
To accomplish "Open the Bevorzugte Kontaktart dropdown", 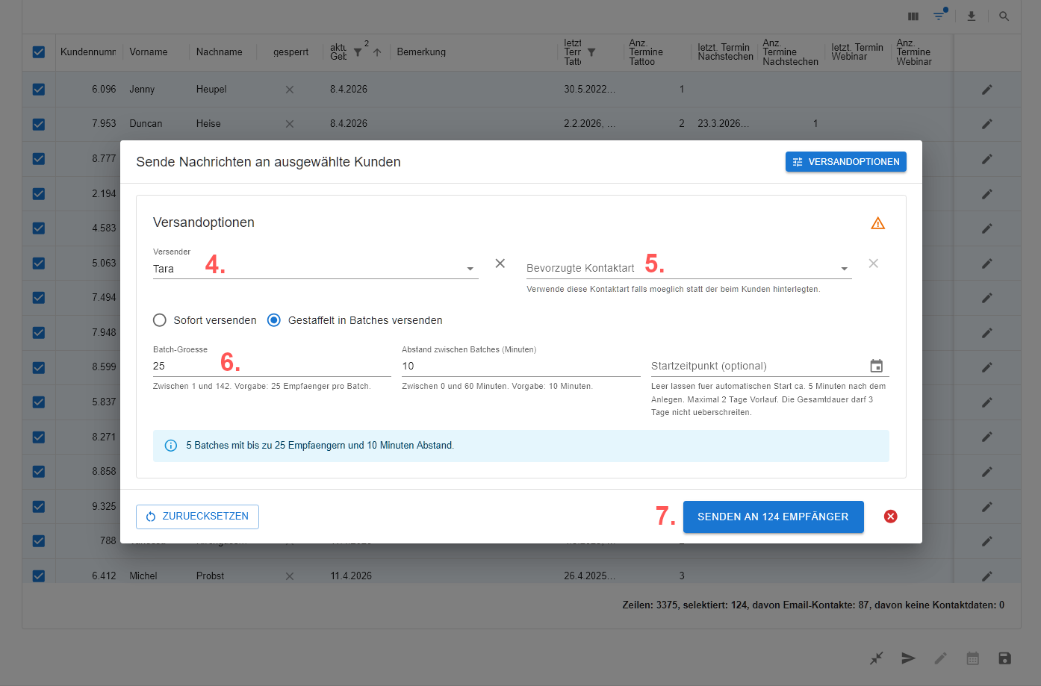I will [689, 269].
